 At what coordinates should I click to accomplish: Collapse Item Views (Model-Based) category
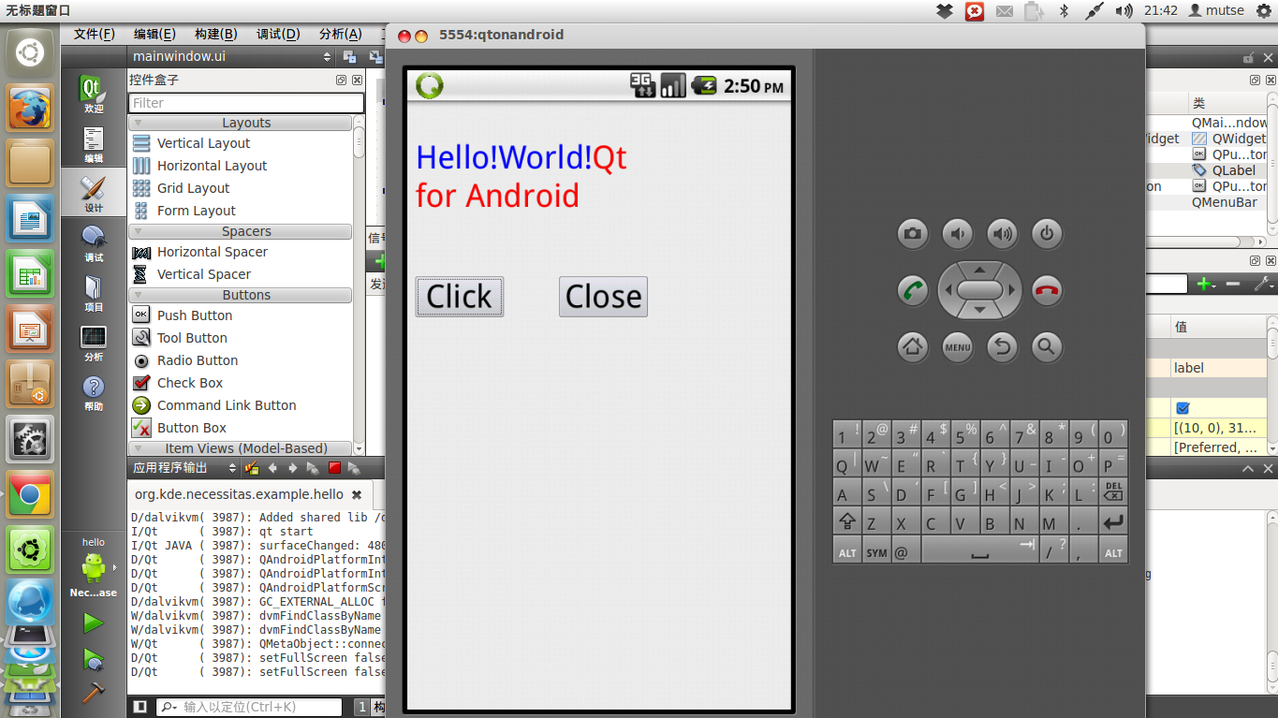pyautogui.click(x=241, y=448)
